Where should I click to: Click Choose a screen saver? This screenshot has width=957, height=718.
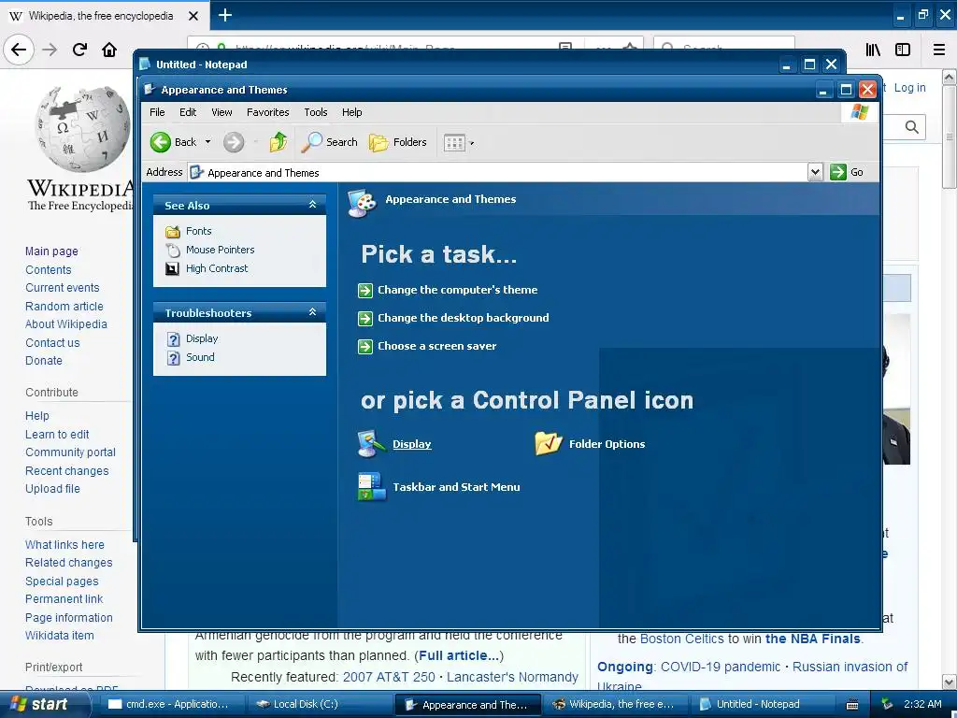click(x=437, y=346)
